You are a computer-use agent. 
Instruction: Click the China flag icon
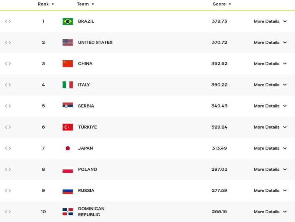tap(67, 64)
